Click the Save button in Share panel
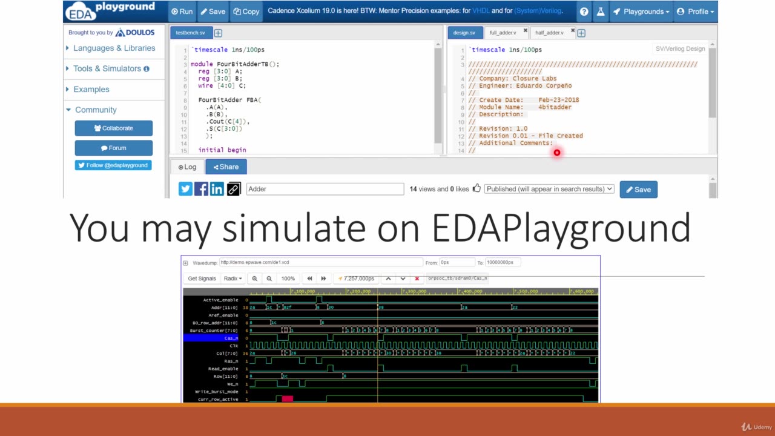The width and height of the screenshot is (775, 436). pos(638,190)
